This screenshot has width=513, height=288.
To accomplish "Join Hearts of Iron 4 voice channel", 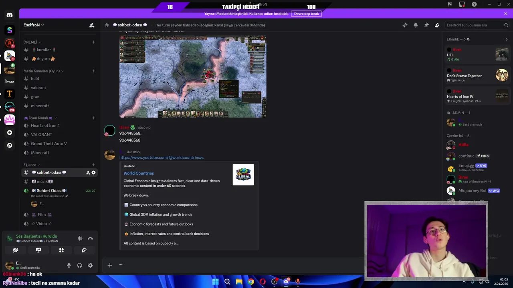I will (x=59, y=126).
